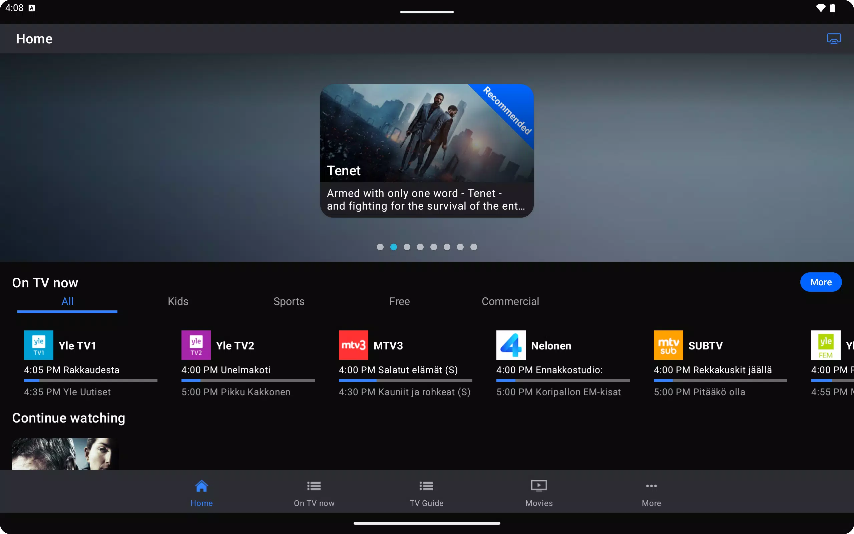Select the active second carousel dot
The height and width of the screenshot is (534, 854).
tap(394, 247)
